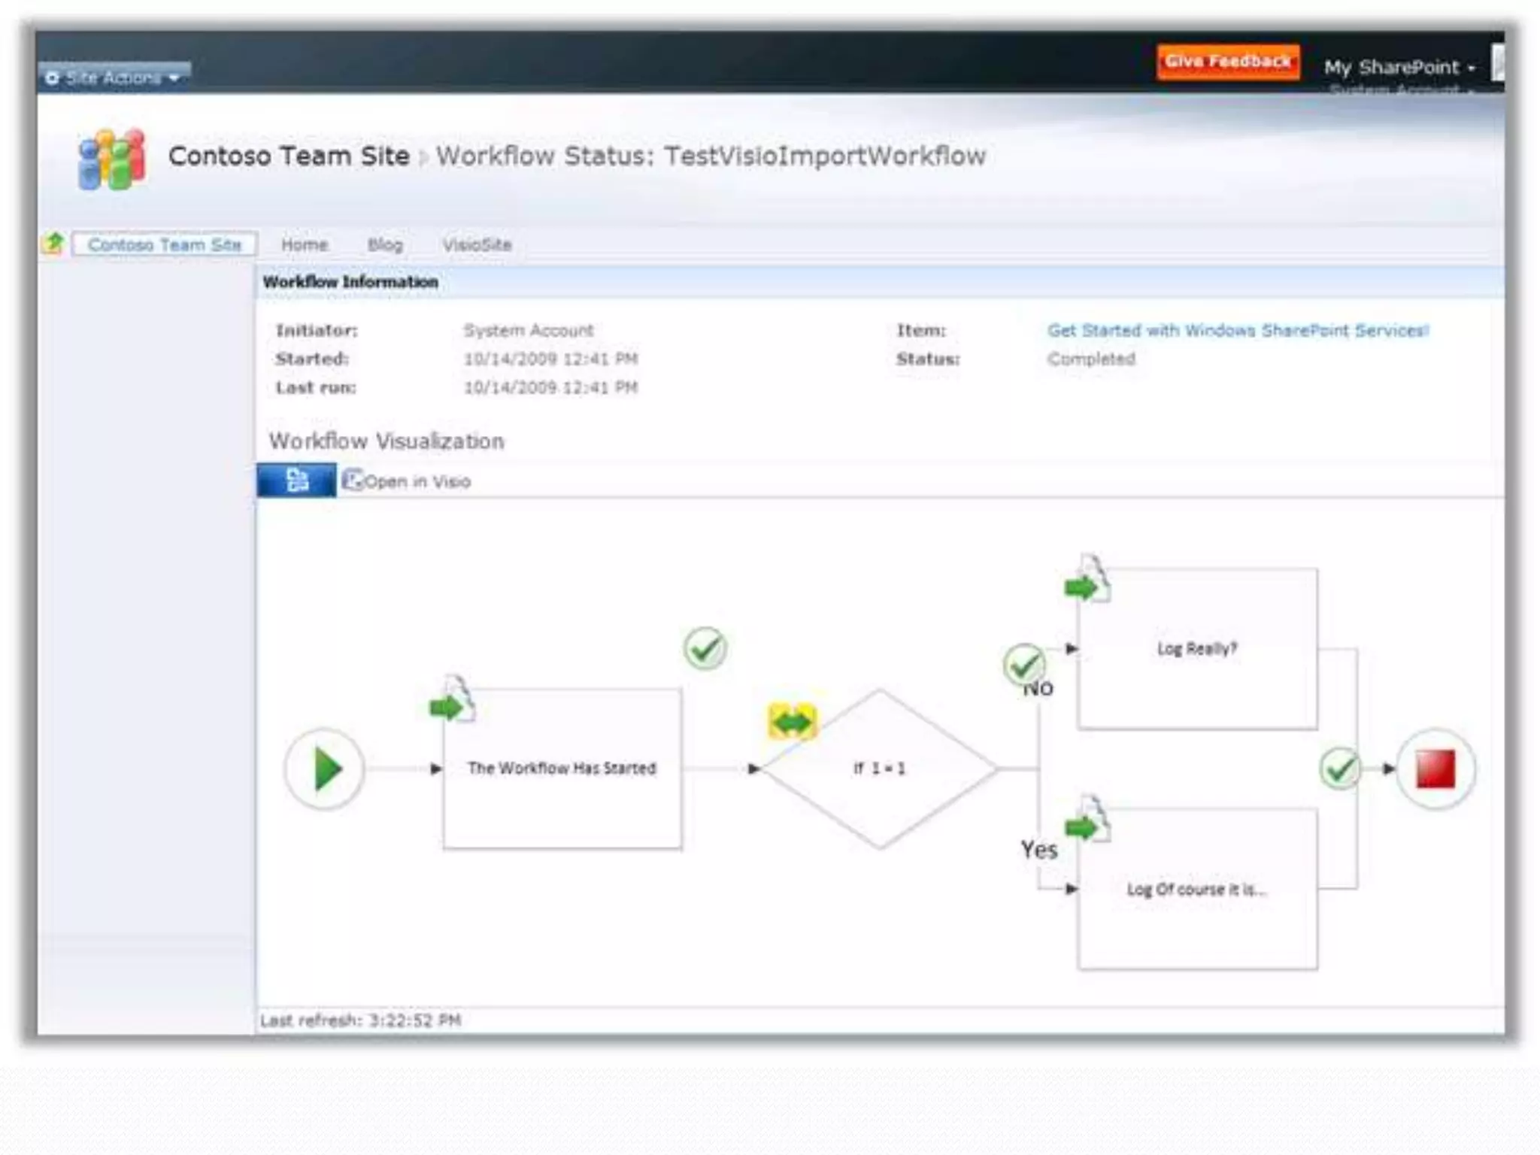Open the Site Actions dropdown
This screenshot has height=1155, width=1540.
click(114, 77)
